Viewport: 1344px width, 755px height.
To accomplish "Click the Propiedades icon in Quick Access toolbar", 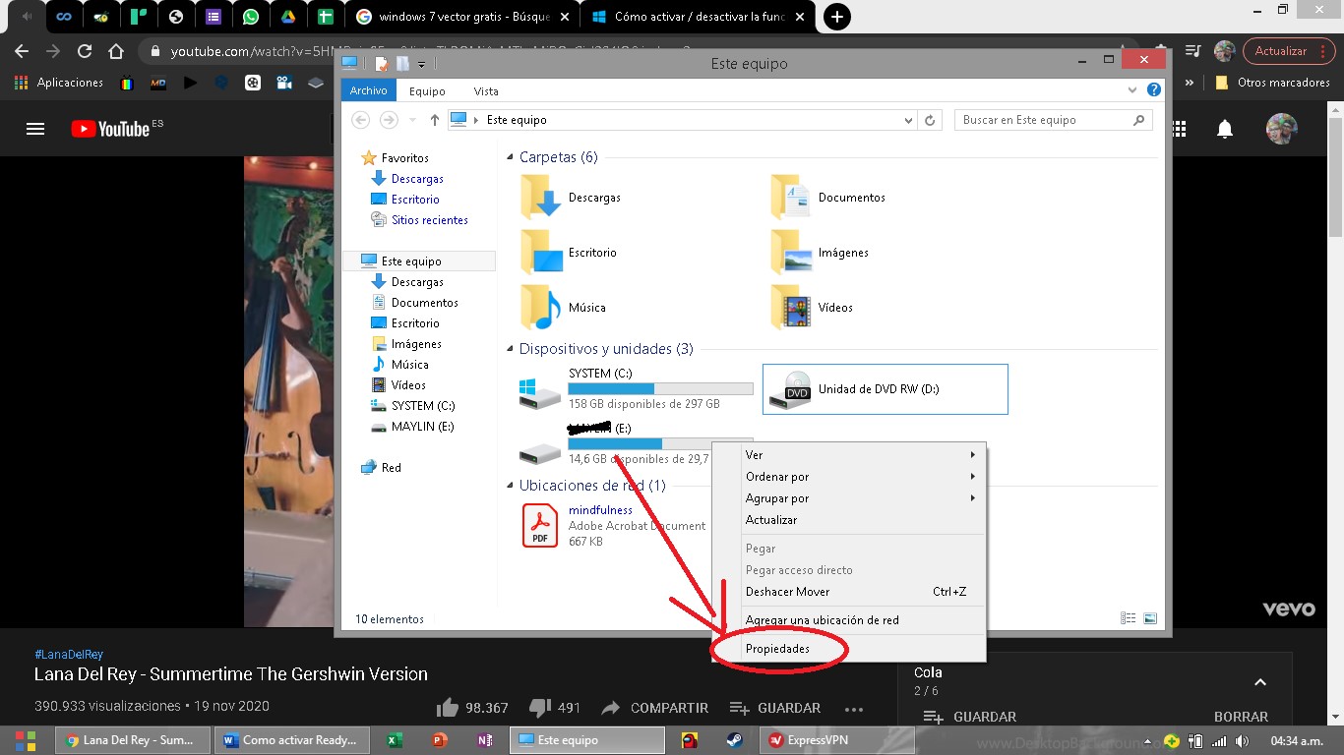I will click(381, 63).
